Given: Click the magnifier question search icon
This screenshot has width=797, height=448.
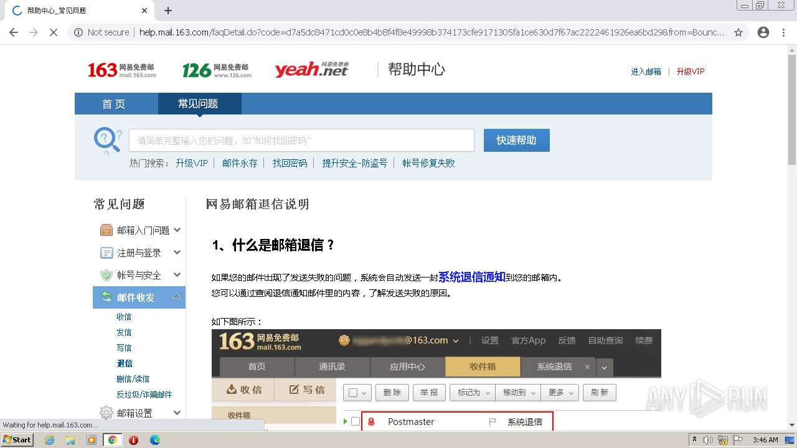Looking at the screenshot, I should pyautogui.click(x=108, y=141).
